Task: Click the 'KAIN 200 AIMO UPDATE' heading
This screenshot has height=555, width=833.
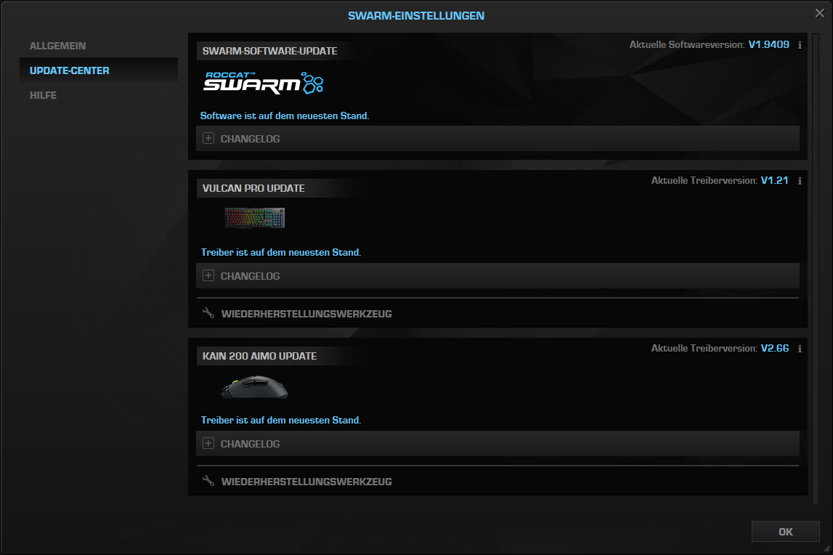Action: click(x=259, y=356)
